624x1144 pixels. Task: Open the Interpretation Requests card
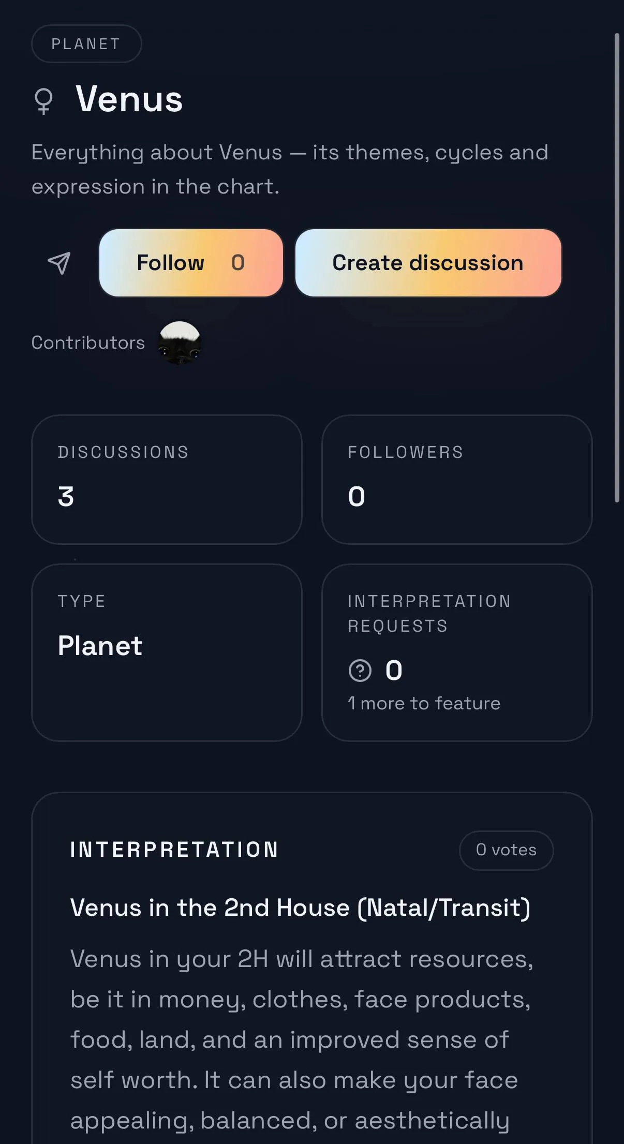457,652
